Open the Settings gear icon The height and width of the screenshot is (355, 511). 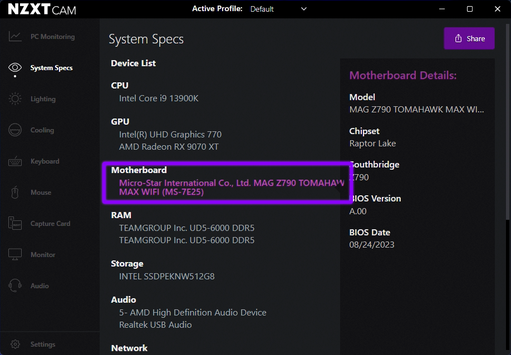coord(16,344)
